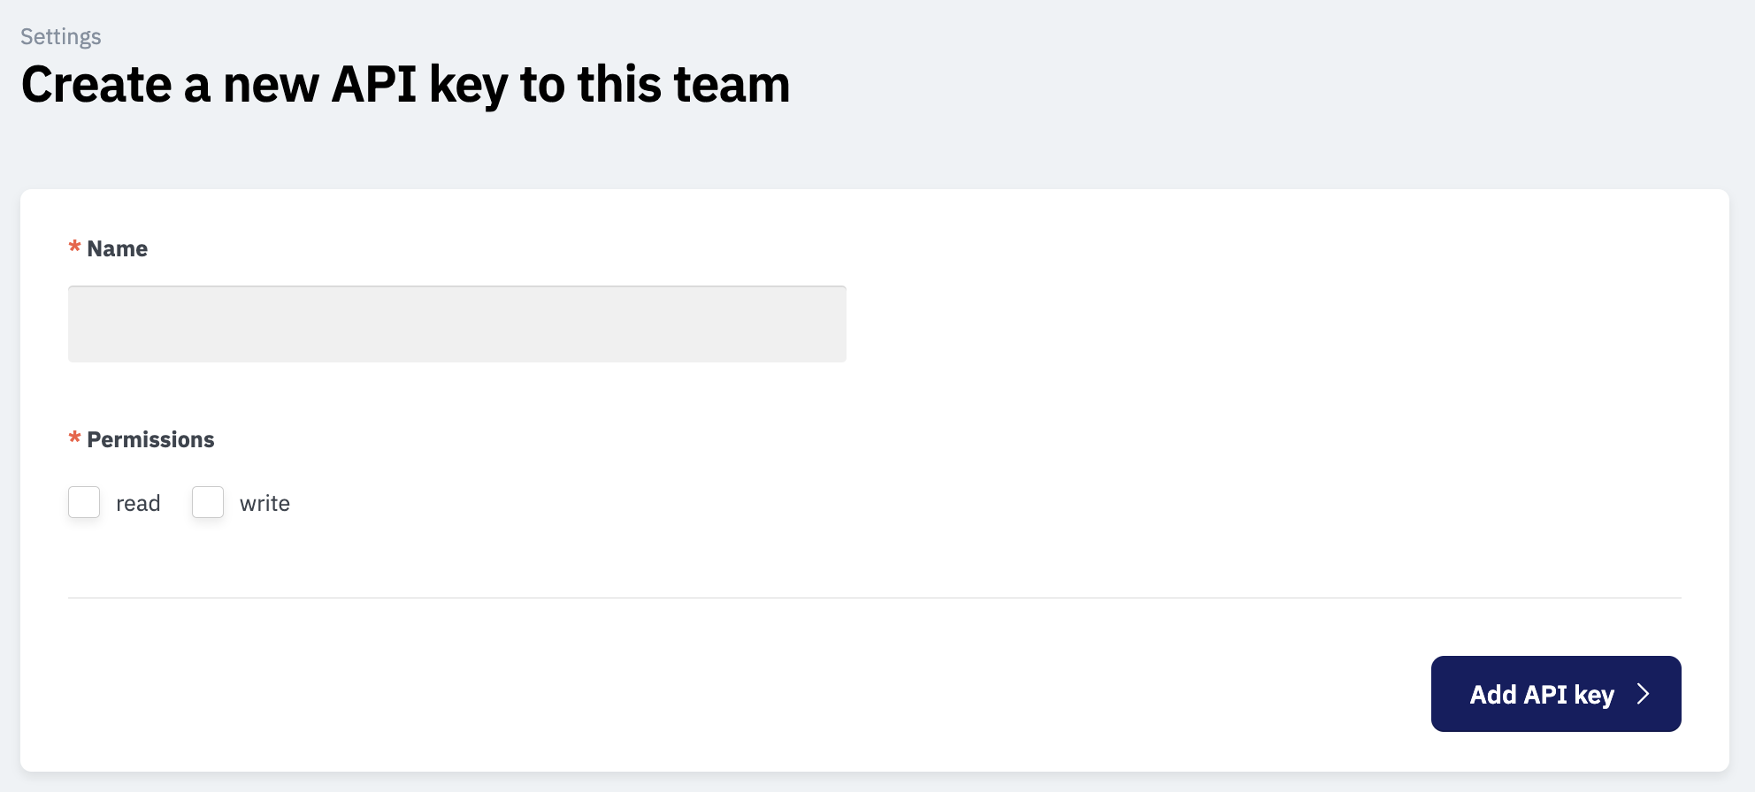Click the word "Create" in the heading
This screenshot has width=1755, height=792.
96,85
